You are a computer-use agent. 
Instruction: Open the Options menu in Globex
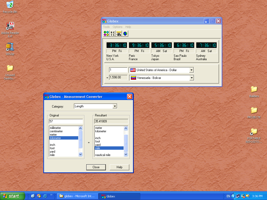click(117, 27)
